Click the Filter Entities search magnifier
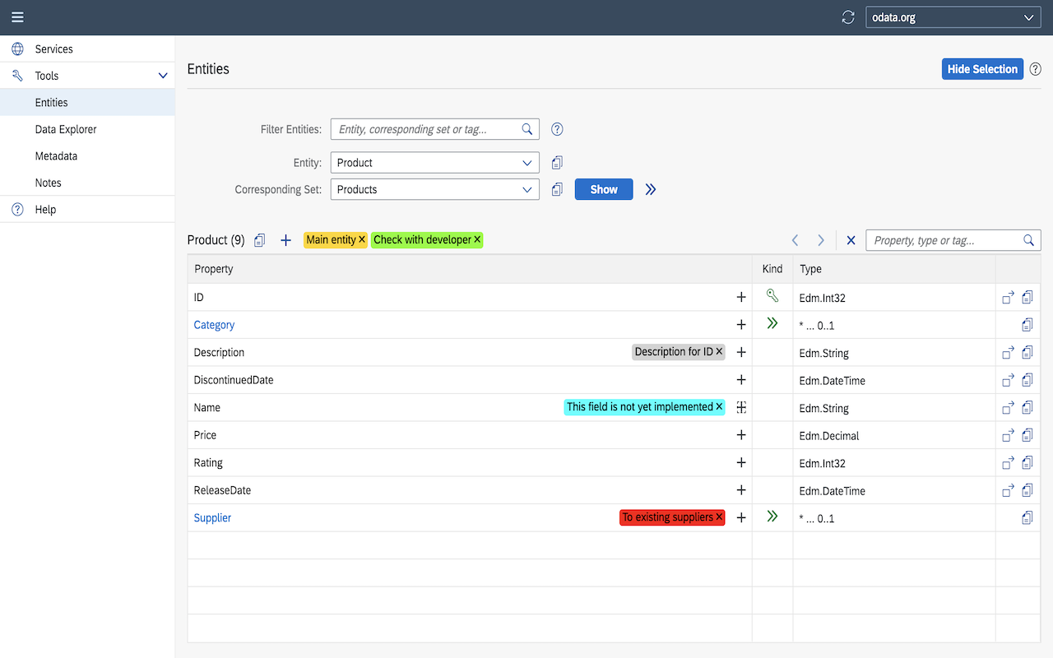This screenshot has width=1053, height=658. tap(527, 129)
